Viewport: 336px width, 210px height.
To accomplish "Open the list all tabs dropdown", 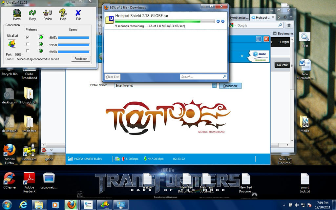I will tap(291, 17).
